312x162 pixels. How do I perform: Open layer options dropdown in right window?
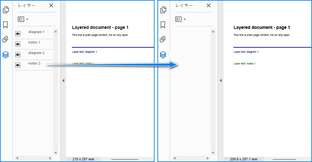coord(180,19)
